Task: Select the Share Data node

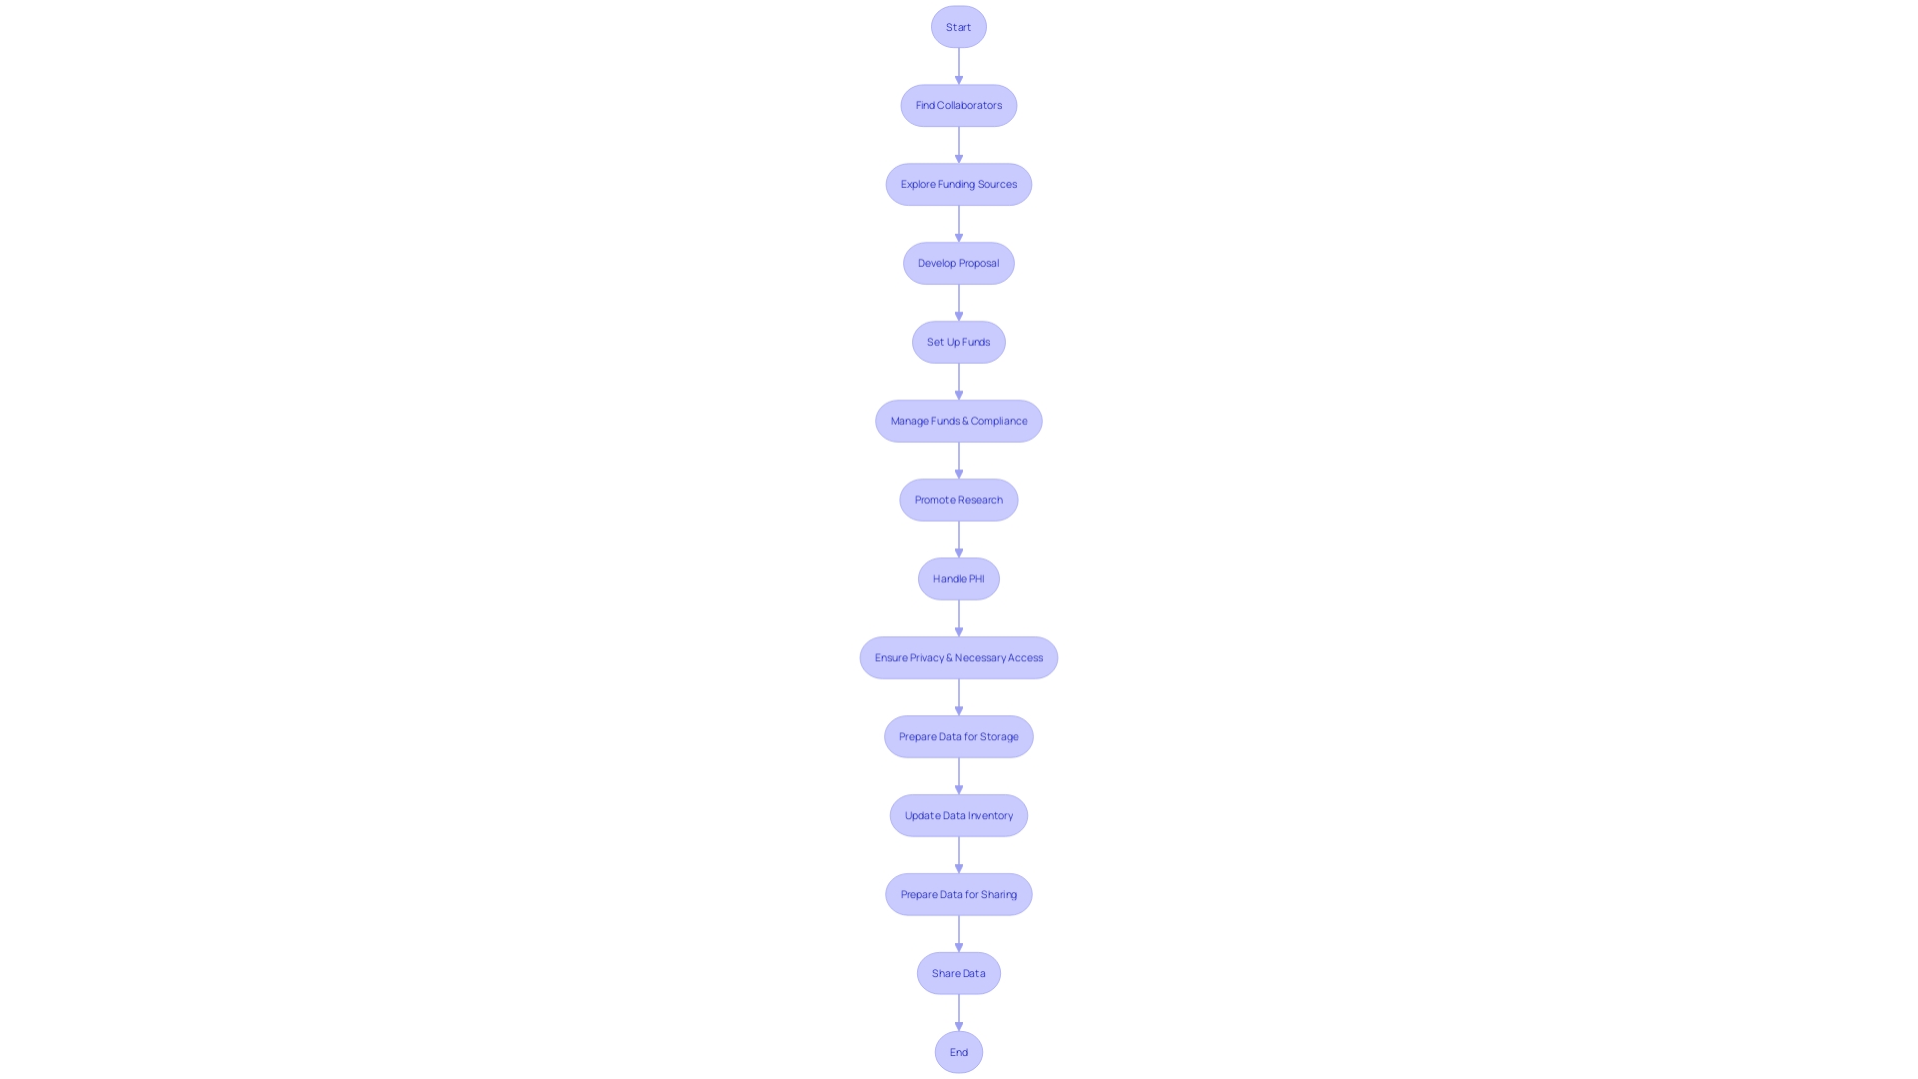Action: [958, 972]
